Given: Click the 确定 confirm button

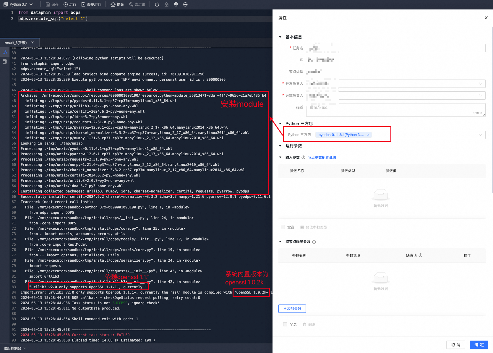Looking at the screenshot, I should (x=479, y=344).
